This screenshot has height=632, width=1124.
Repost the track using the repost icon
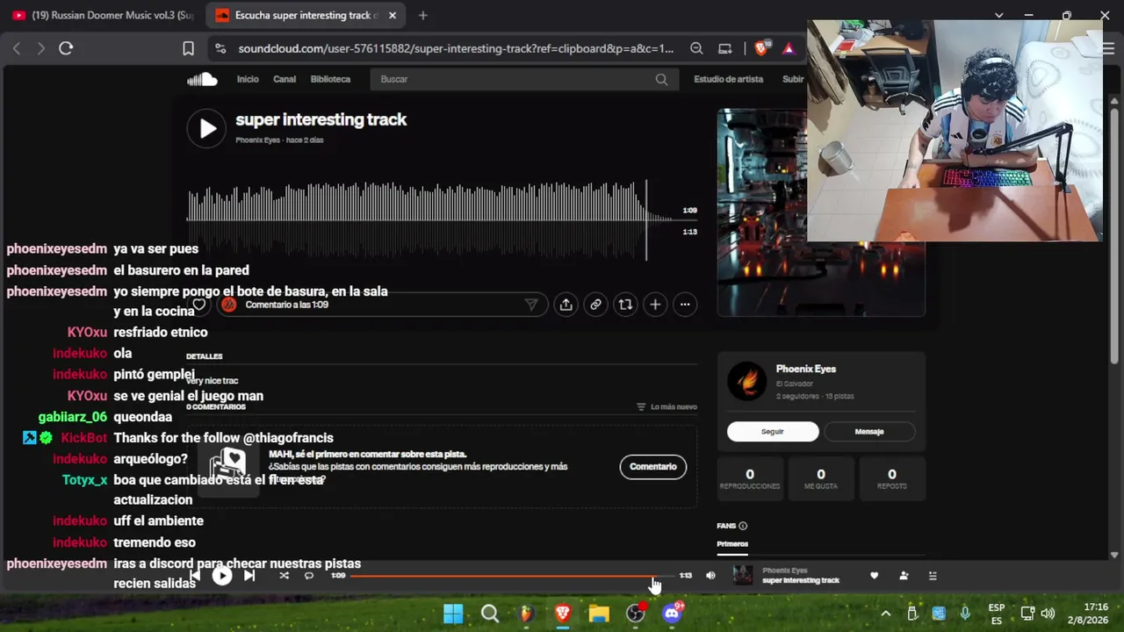click(625, 305)
